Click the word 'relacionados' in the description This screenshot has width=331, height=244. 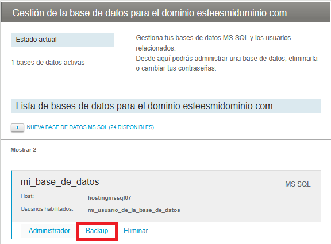point(156,48)
